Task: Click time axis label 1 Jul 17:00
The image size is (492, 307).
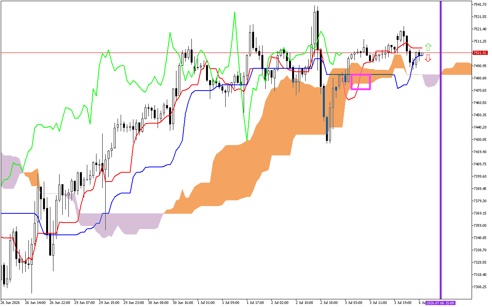Action: [x=256, y=302]
